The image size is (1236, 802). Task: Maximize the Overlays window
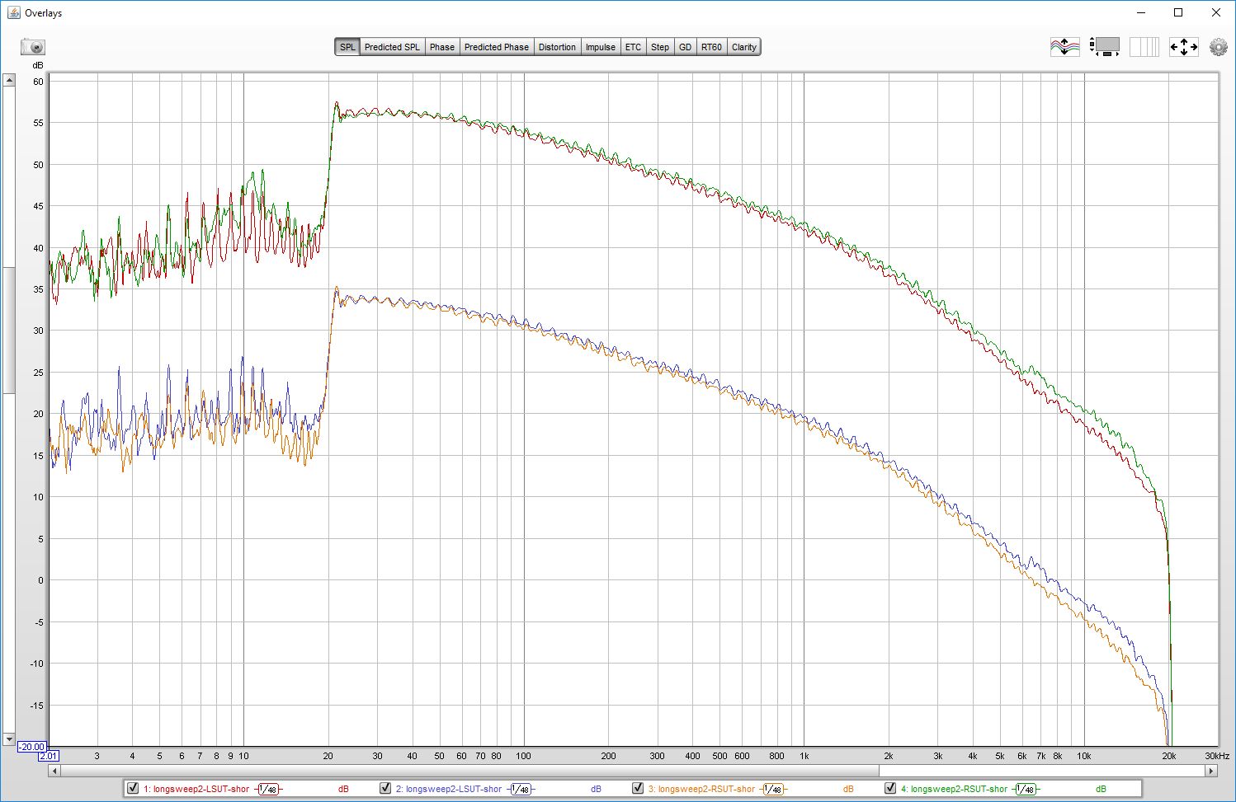click(x=1178, y=12)
